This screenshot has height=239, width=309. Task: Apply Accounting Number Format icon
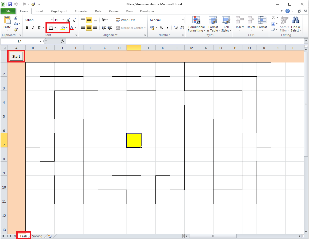coord(152,28)
